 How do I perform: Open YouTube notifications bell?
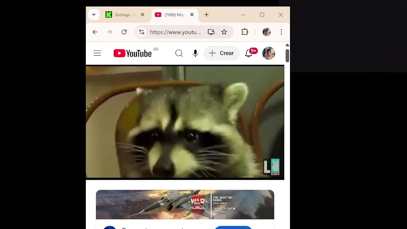(249, 53)
